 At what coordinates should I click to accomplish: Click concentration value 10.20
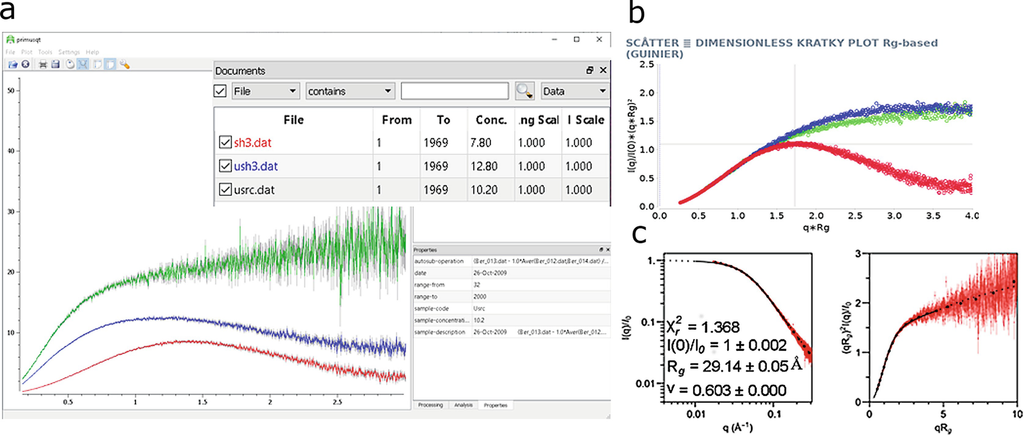click(484, 190)
